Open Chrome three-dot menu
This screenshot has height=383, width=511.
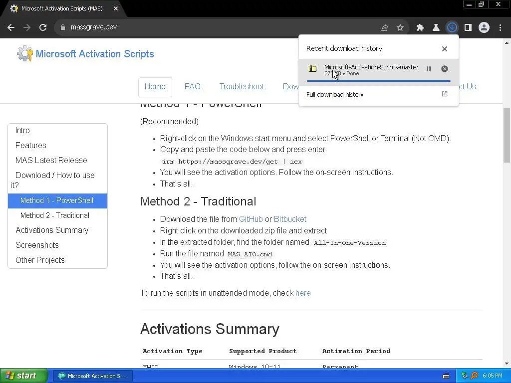point(500,28)
